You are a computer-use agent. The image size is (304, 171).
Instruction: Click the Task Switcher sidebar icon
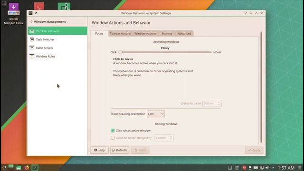tap(32, 39)
